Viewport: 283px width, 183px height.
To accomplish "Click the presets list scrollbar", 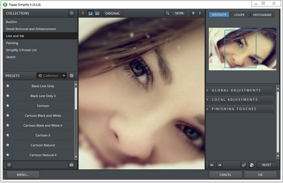I will 76,120.
